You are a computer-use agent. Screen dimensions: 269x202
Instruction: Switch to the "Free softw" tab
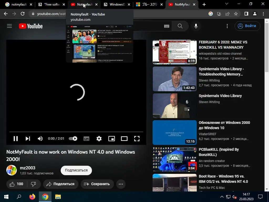[52, 4]
